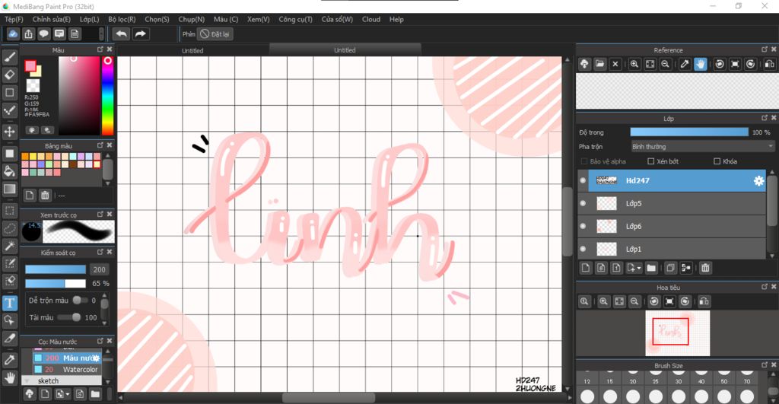The height and width of the screenshot is (404, 779).
Task: Adjust the brush size slider at 200
Action: point(55,269)
